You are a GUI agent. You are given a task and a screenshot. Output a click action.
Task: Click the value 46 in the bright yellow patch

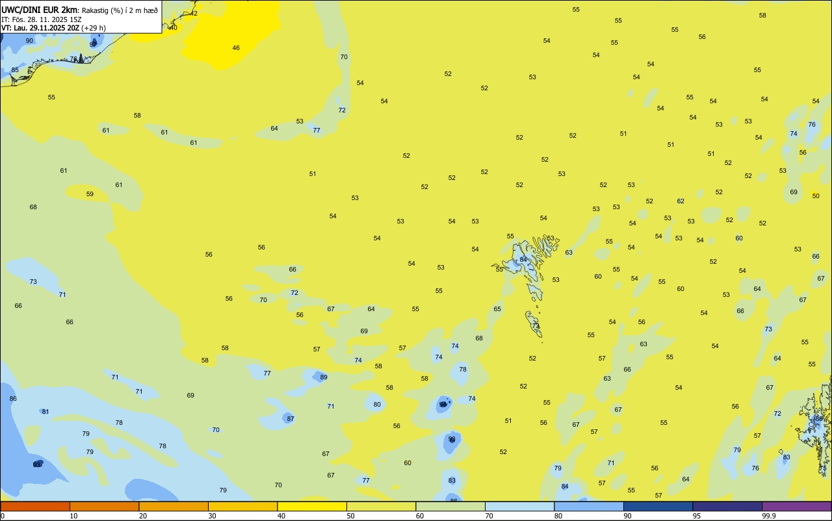point(236,48)
